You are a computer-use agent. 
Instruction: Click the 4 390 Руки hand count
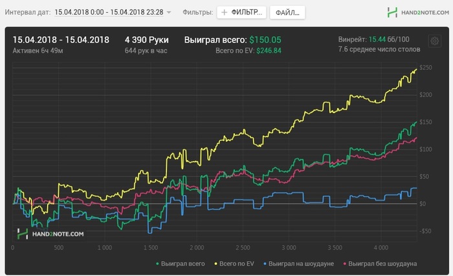[146, 40]
